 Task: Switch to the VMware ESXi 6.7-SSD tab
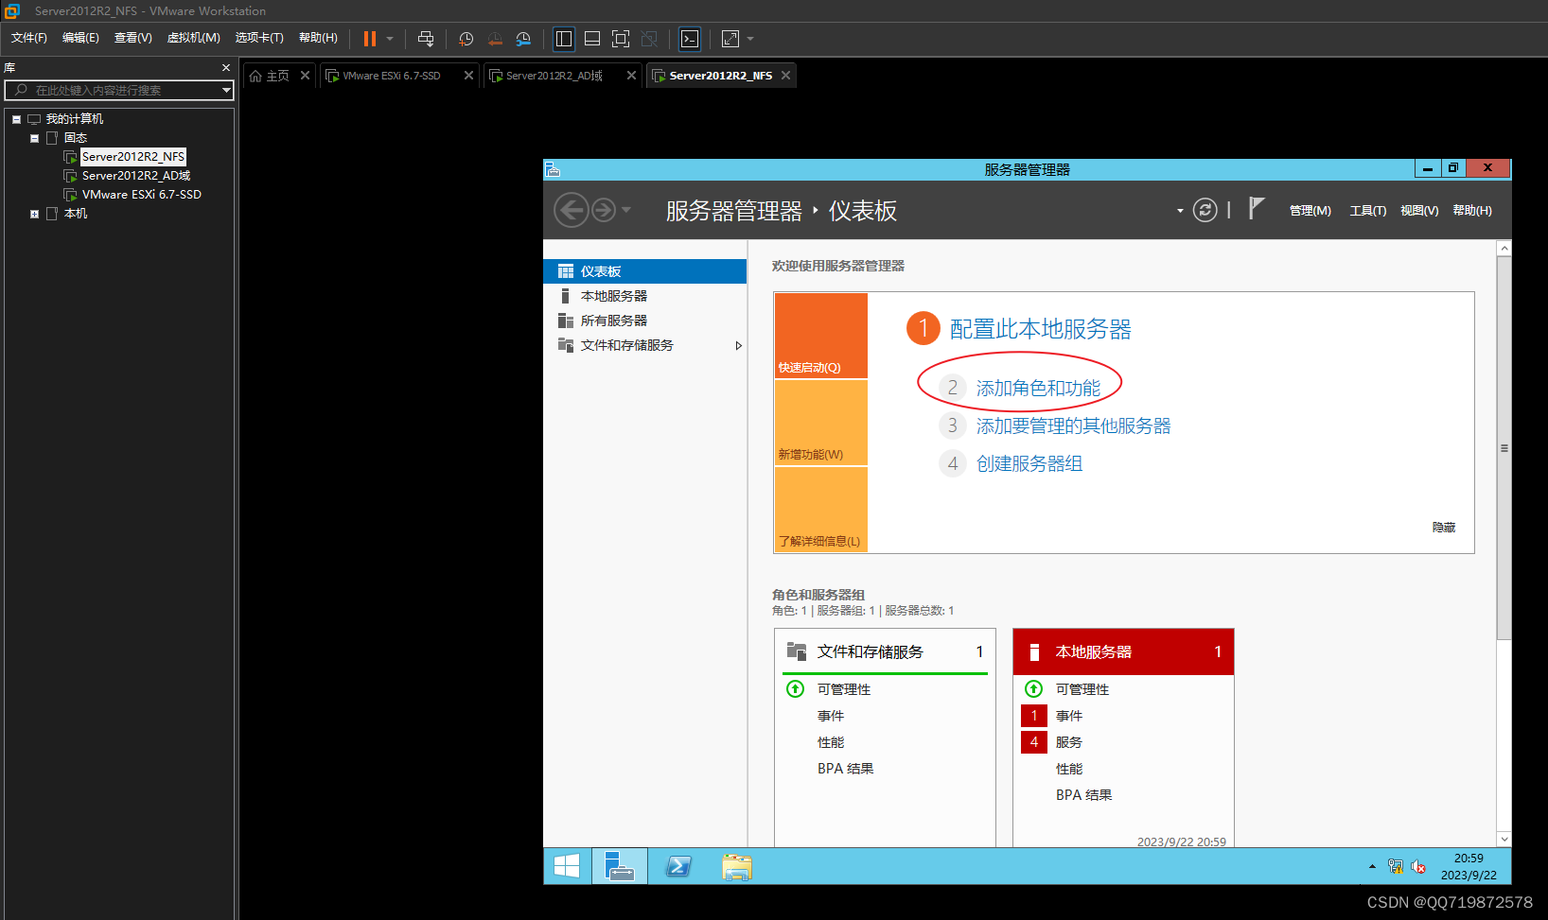(392, 76)
